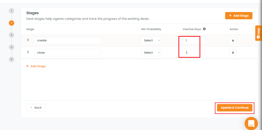This screenshot has height=130, width=262.
Task: Jump to wizard step 5
Action: pos(11,59)
